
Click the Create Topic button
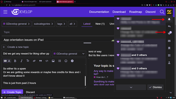coord(12,92)
